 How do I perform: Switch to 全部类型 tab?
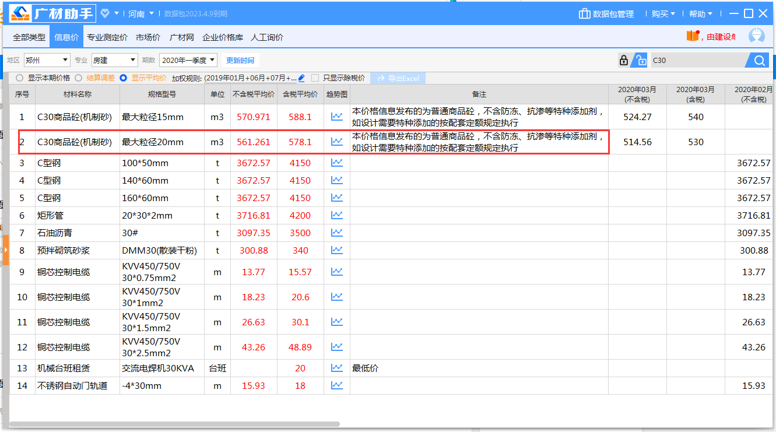(x=29, y=37)
